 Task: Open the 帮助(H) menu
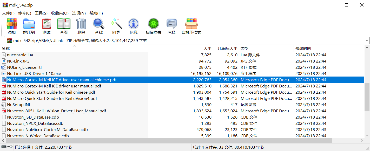(x=96, y=13)
